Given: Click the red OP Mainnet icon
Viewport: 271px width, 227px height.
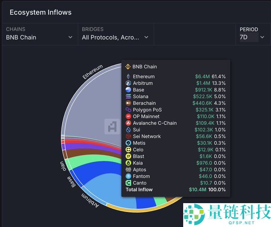Looking at the screenshot, I should (128, 116).
